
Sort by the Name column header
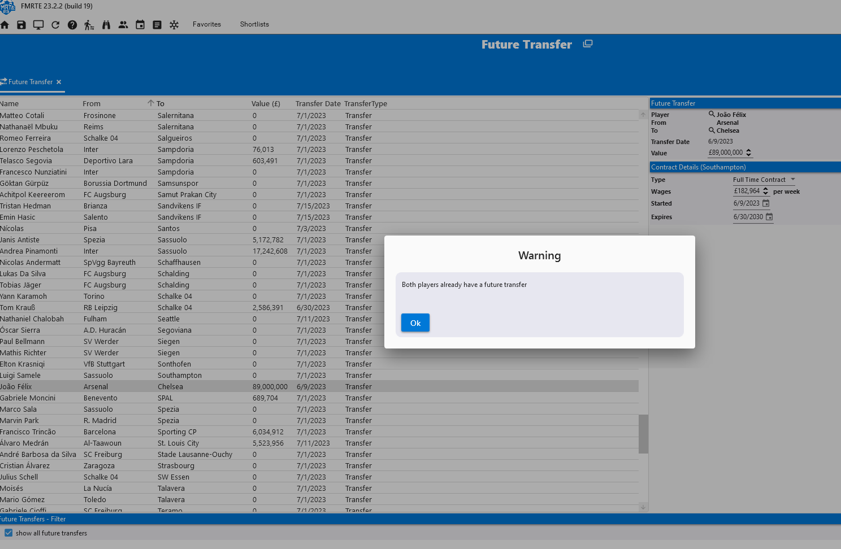[x=10, y=103]
